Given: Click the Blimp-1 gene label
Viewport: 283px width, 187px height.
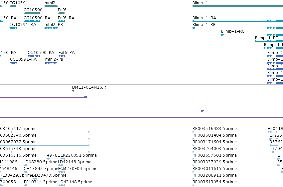Looking at the screenshot, I should tap(200, 3).
